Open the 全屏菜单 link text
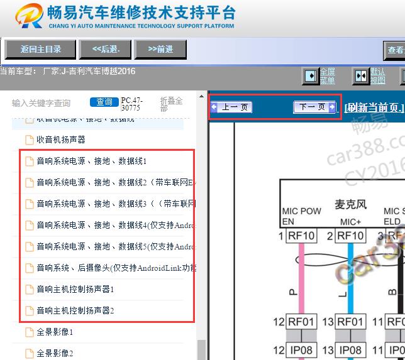 click(327, 76)
